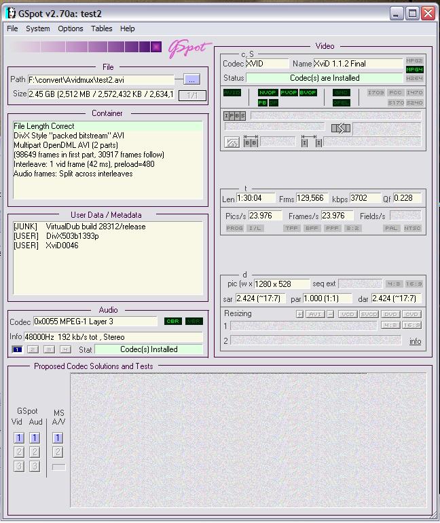Click the I/L interlaced indicator

[x=255, y=228]
